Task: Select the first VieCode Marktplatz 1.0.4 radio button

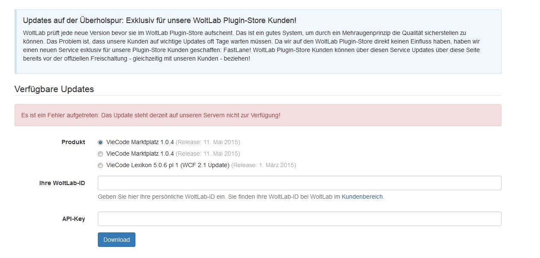Action: click(100, 142)
